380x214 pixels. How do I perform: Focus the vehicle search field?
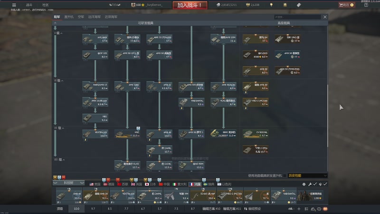[x=297, y=17]
